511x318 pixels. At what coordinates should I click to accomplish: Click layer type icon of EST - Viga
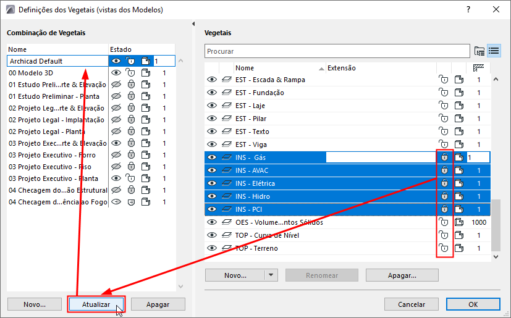coord(227,144)
